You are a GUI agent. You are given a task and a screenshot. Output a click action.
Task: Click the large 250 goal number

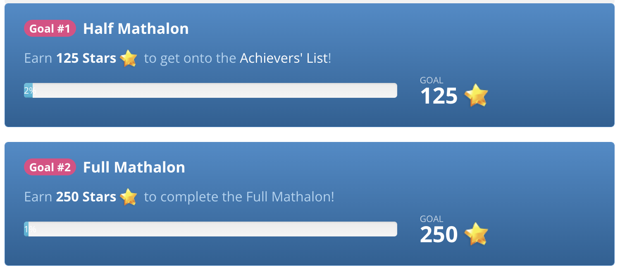(x=439, y=235)
